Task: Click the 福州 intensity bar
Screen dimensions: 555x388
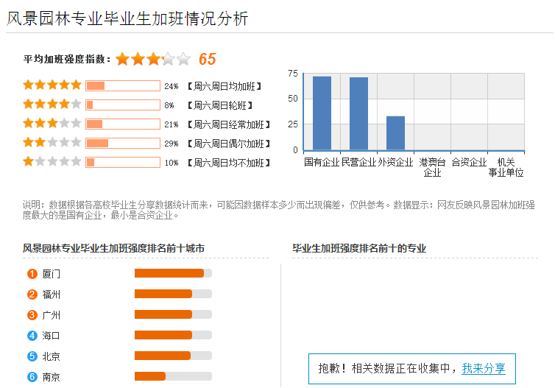Action: [173, 294]
